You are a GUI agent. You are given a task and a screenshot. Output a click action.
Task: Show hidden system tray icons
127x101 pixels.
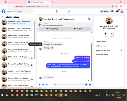point(104,95)
